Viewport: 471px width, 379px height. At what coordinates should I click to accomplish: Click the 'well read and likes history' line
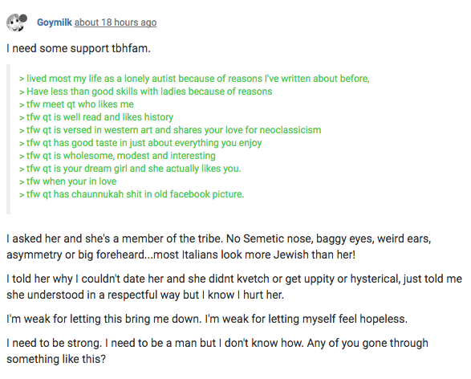96,117
